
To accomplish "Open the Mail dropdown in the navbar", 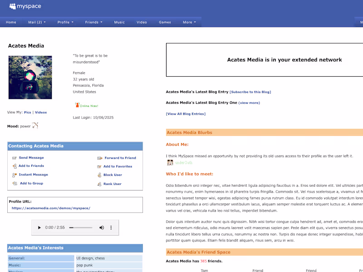I will (37, 22).
